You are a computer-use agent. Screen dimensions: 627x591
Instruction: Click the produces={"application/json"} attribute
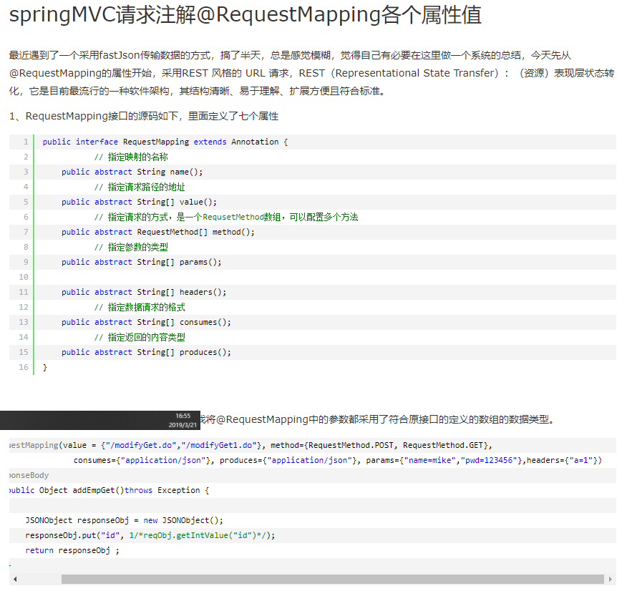tap(289, 460)
